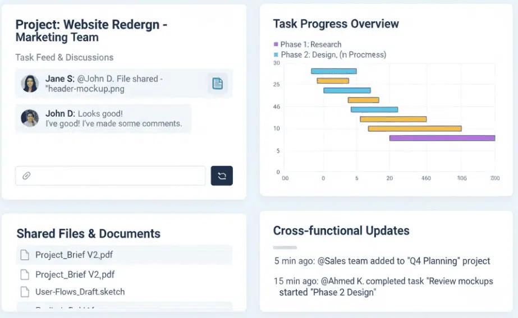Open the shared file document icon

(217, 84)
